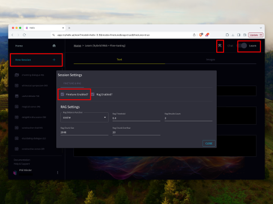Click the Rag Chunk Overflow field showing 20
The width and height of the screenshot is (273, 204).
pyautogui.click(x=136, y=132)
